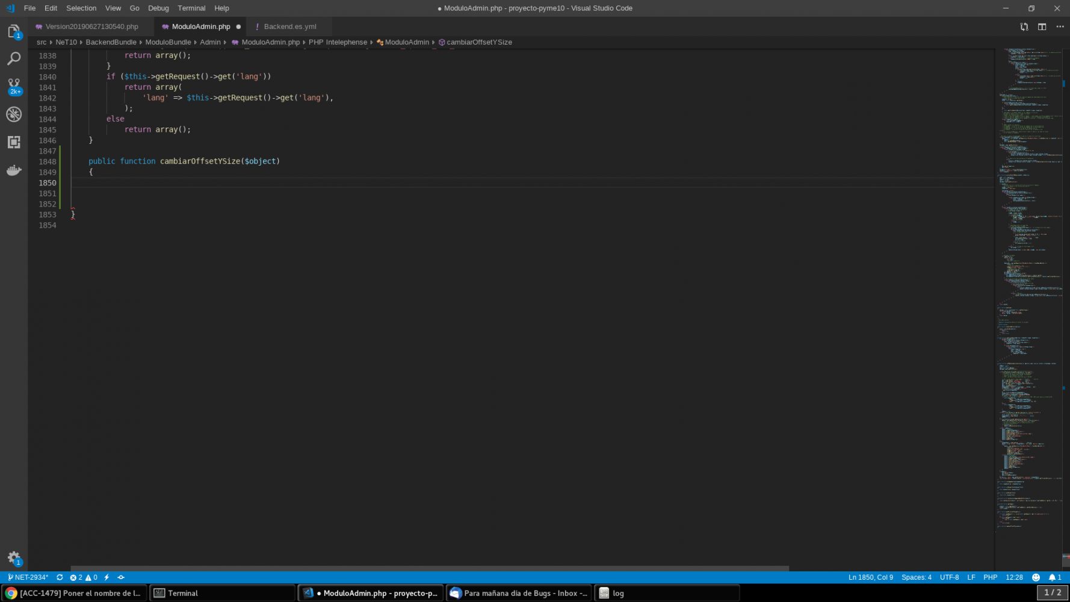The height and width of the screenshot is (602, 1070).
Task: Click the Split Editor icon
Action: [1042, 26]
